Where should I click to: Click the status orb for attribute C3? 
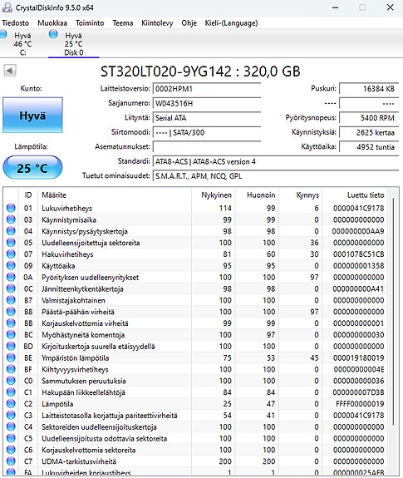11,415
